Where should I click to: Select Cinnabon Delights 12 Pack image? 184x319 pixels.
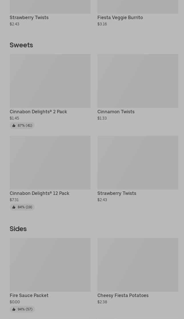coord(50,163)
